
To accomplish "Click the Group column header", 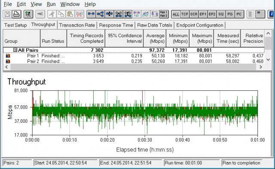I will pyautogui.click(x=21, y=38).
